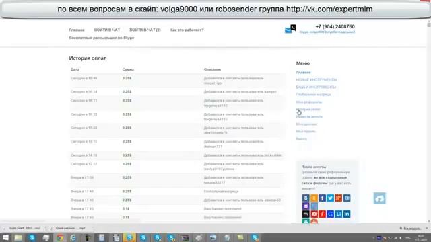
Task: Click the 'show all downloads' link in the download bar
Action: 410,229
